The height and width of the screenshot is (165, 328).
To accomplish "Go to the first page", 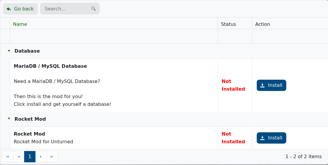I will (8, 157).
